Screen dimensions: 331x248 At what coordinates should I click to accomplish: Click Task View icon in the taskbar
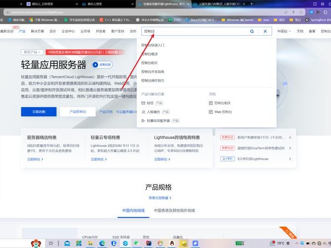coord(51,244)
